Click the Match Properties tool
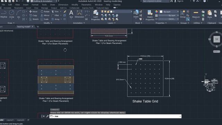The width and height of the screenshot is (222, 125). coord(150,15)
